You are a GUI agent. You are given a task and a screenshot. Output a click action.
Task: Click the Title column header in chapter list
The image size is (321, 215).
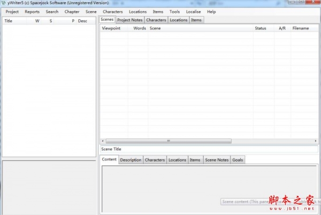9,21
